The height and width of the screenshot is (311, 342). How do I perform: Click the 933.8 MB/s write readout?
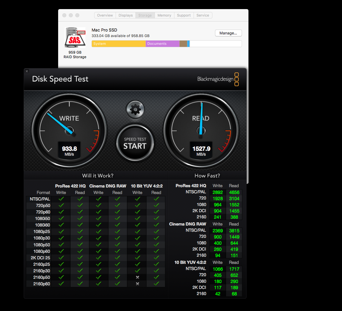coord(69,151)
